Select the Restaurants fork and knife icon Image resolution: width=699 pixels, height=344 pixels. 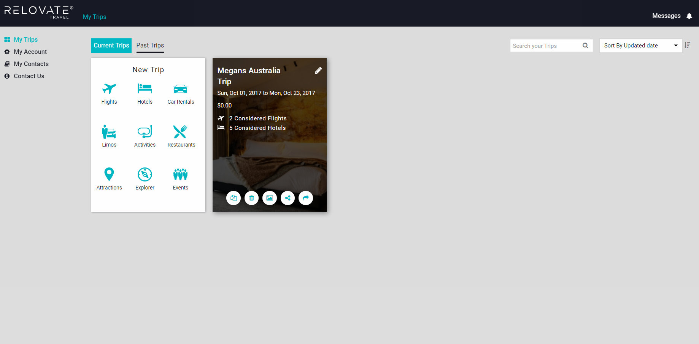tap(180, 132)
